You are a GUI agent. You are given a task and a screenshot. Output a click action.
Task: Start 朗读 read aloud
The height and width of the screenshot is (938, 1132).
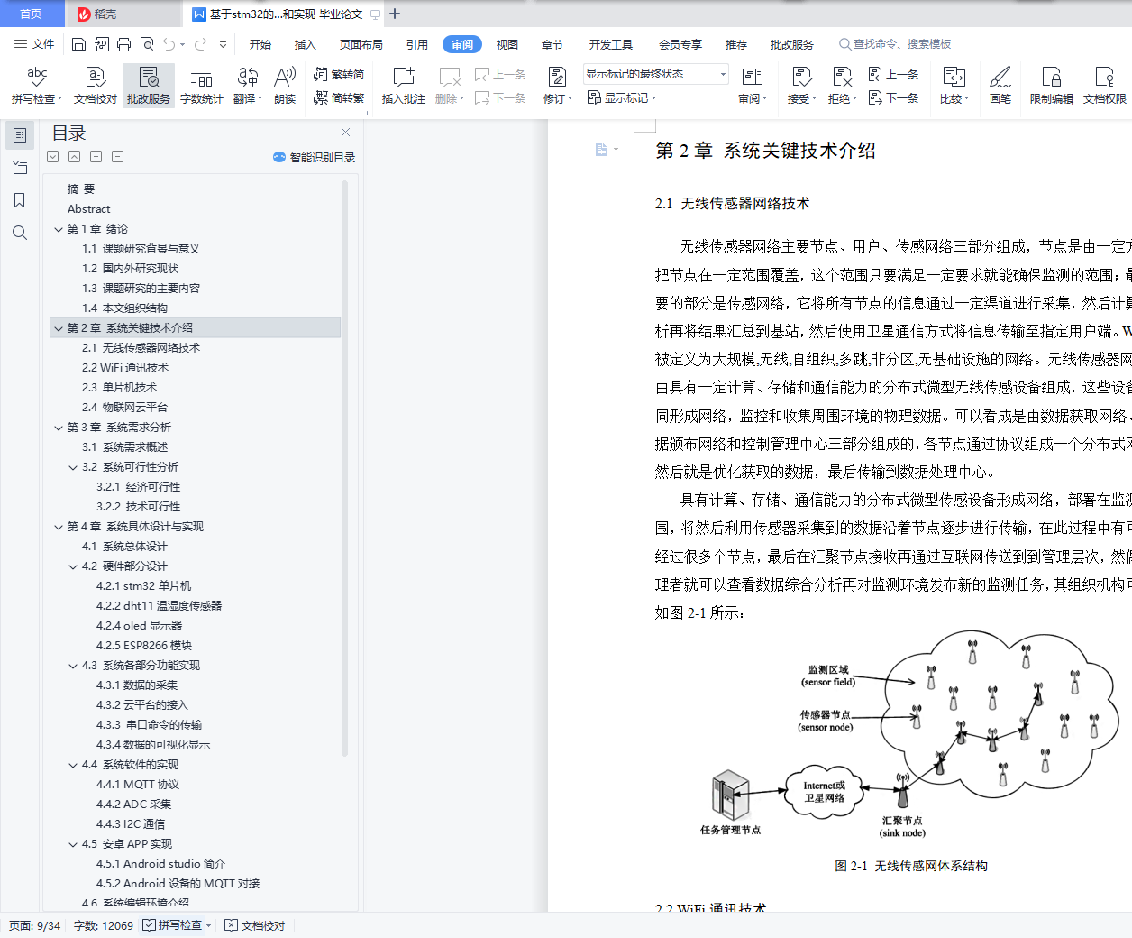pyautogui.click(x=285, y=86)
